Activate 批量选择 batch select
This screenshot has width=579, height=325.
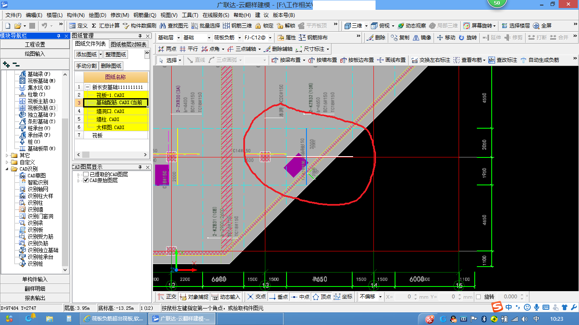[206, 26]
